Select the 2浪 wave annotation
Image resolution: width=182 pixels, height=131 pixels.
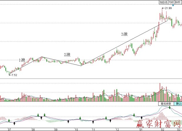point(67,55)
